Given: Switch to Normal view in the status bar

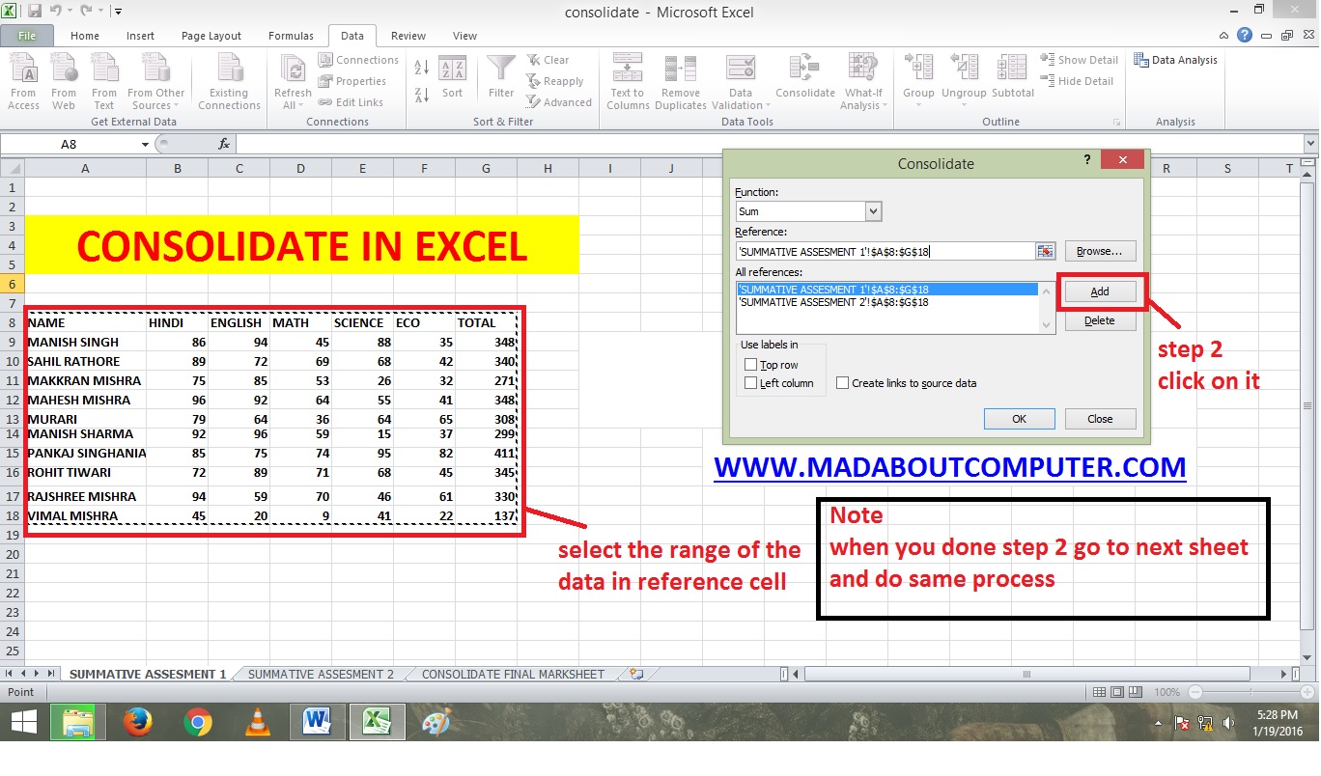Looking at the screenshot, I should tap(1100, 692).
